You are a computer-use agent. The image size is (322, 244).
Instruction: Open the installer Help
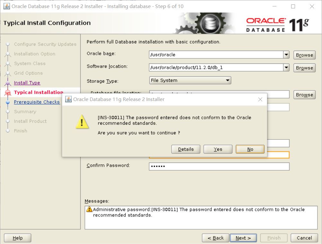pos(17,238)
